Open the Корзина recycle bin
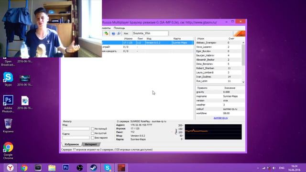Image resolution: width=306 pixels, height=172 pixels. (x=8, y=126)
